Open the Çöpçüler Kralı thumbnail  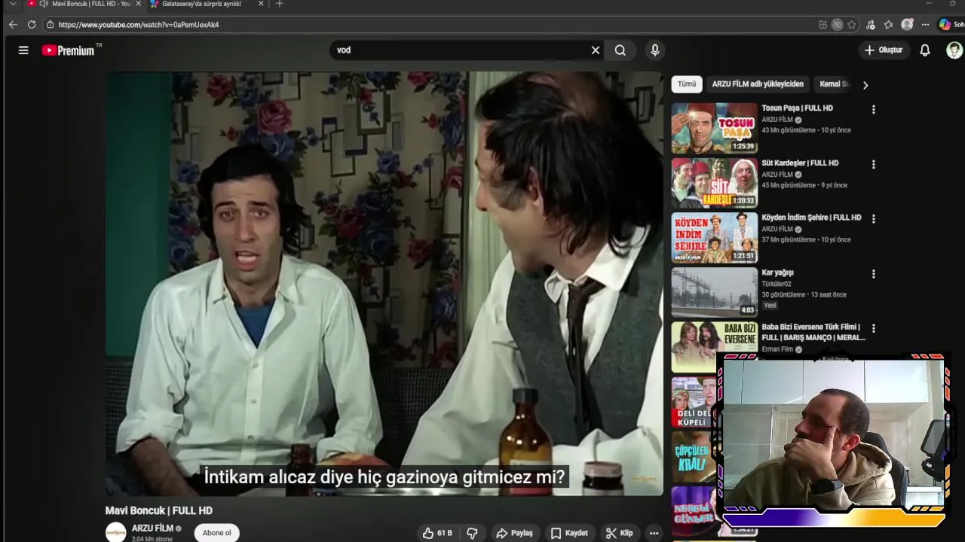point(694,457)
